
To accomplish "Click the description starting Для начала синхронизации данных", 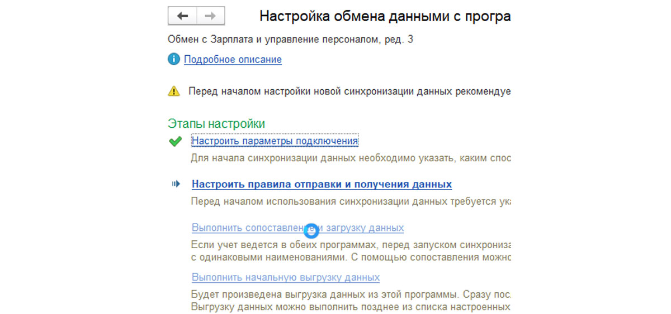I will (351, 158).
